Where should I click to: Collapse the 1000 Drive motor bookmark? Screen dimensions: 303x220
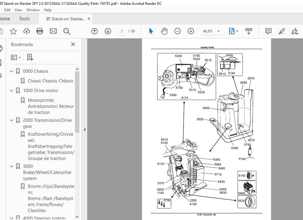click(x=12, y=91)
